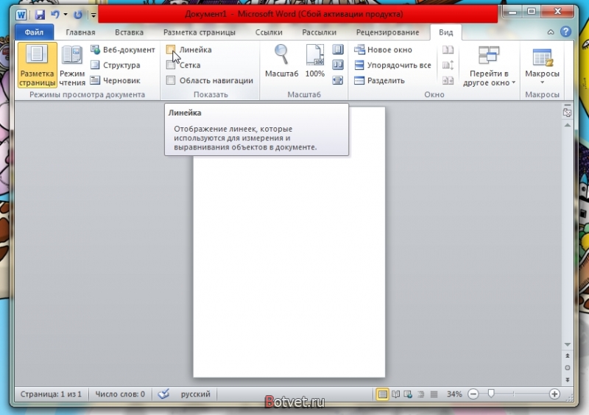Open Перейти в другое окно dropdown

pyautogui.click(x=489, y=65)
